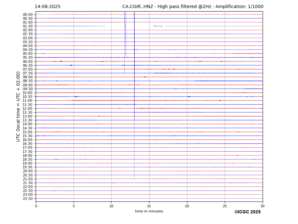
Task: Click the 04:00 time row label
Action: (x=28, y=46)
